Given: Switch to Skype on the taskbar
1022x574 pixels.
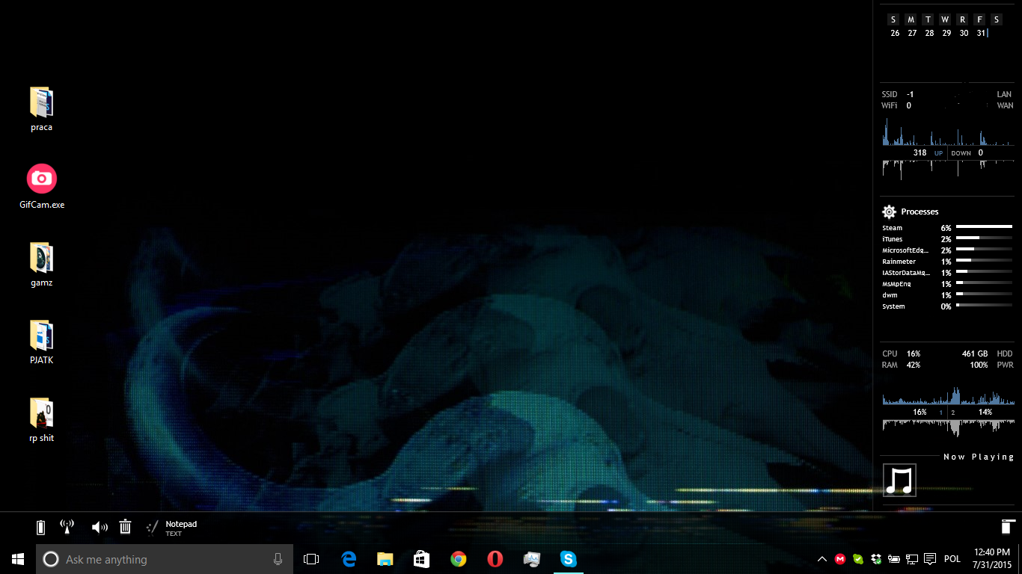Looking at the screenshot, I should pyautogui.click(x=569, y=559).
